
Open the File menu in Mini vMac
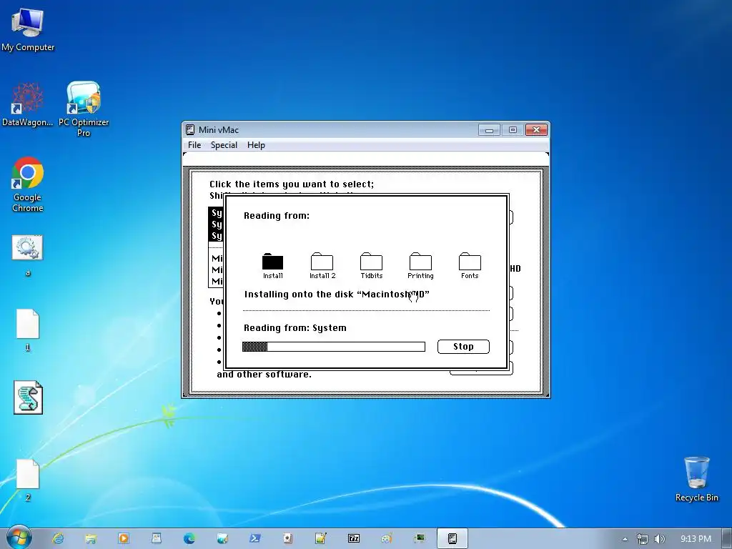tap(194, 145)
